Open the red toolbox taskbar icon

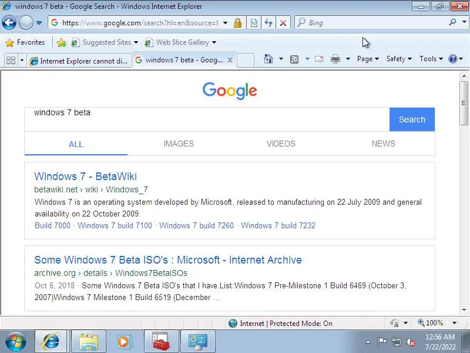click(x=161, y=341)
